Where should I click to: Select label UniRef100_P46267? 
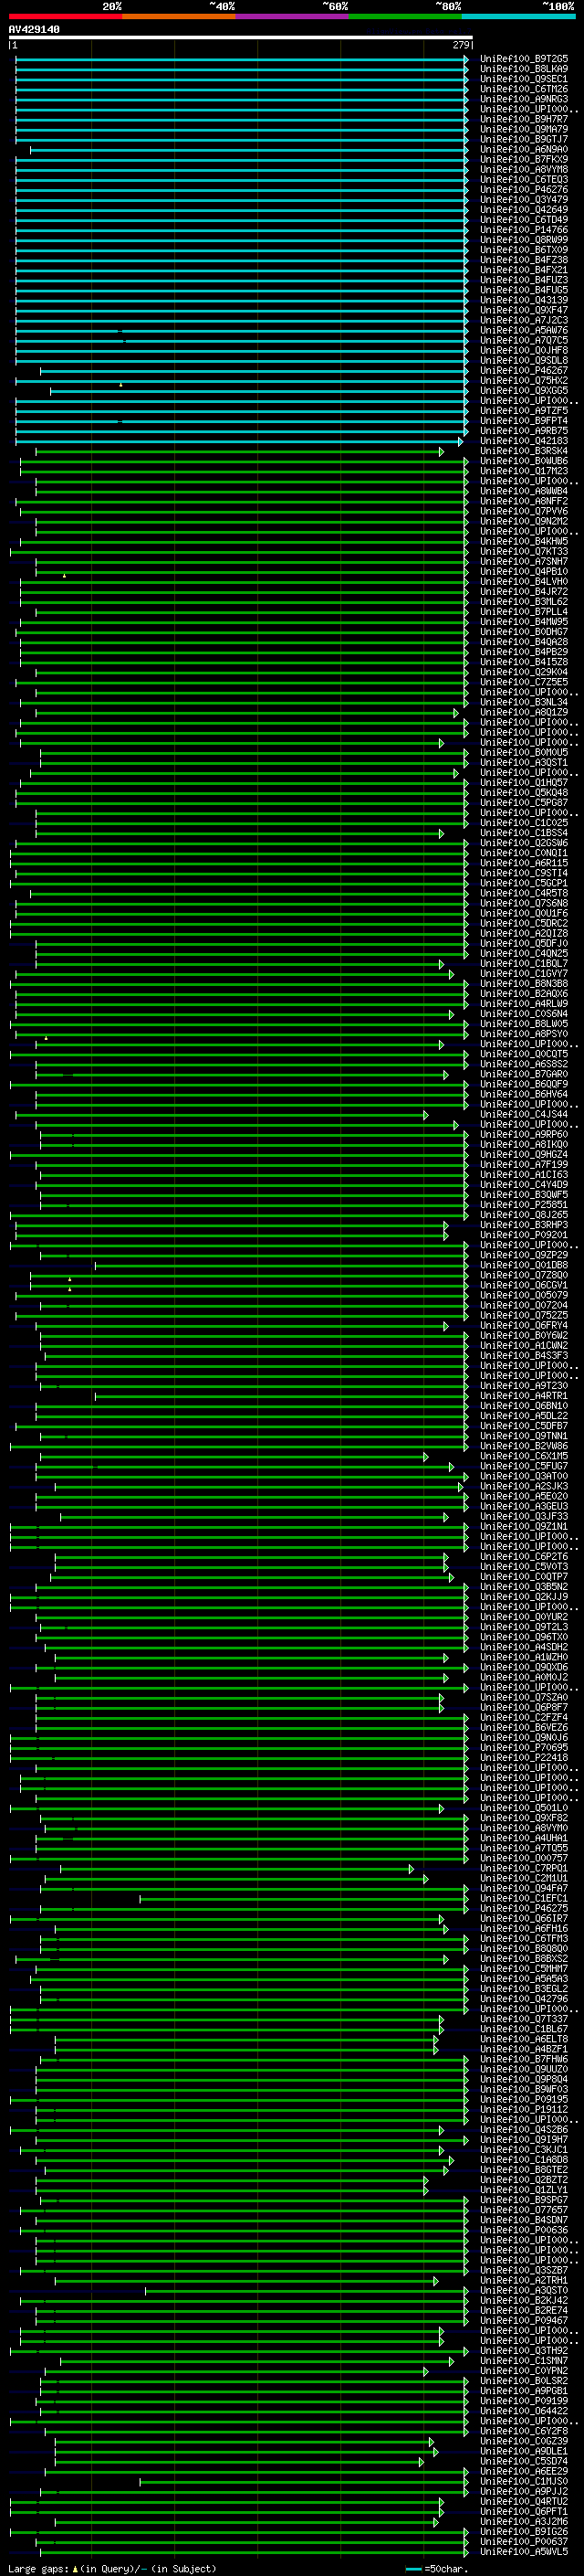tap(524, 370)
